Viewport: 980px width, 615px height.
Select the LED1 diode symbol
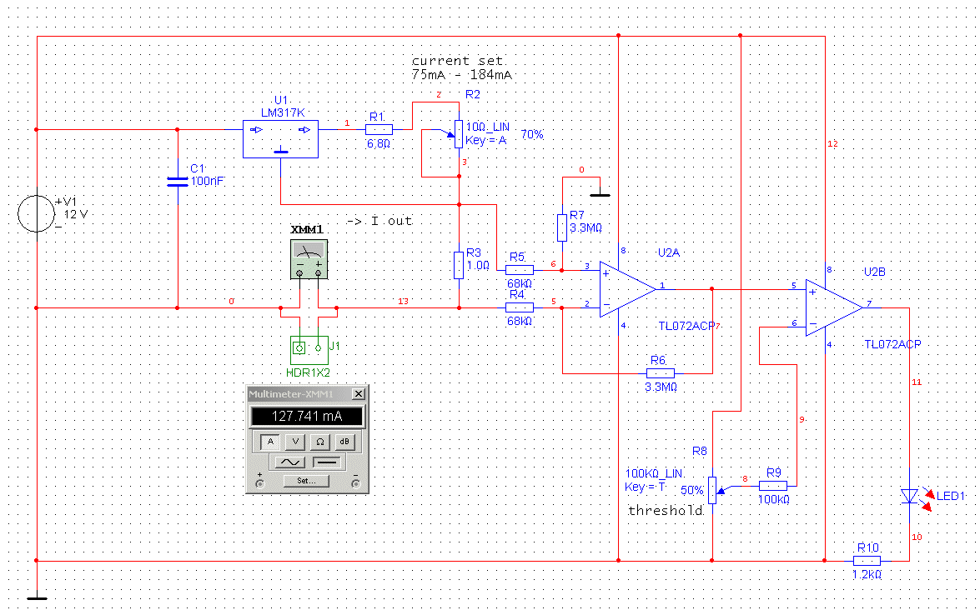[909, 497]
